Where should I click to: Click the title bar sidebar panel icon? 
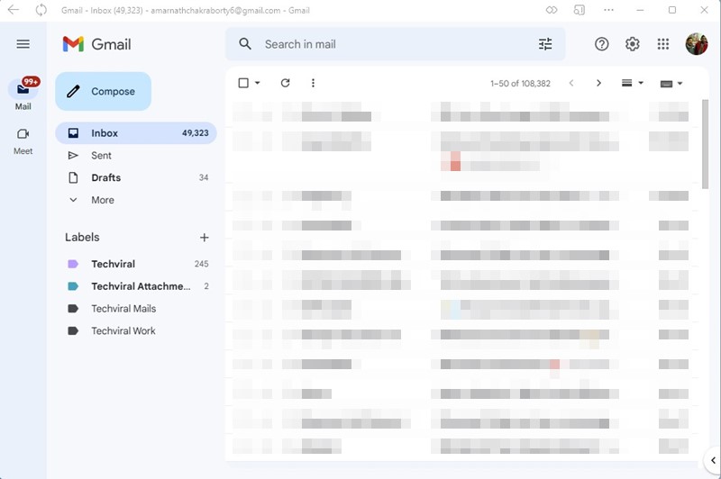pos(580,10)
